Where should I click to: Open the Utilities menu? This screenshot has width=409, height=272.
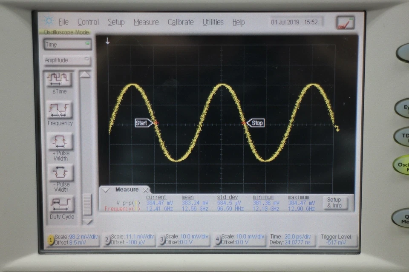(x=213, y=22)
